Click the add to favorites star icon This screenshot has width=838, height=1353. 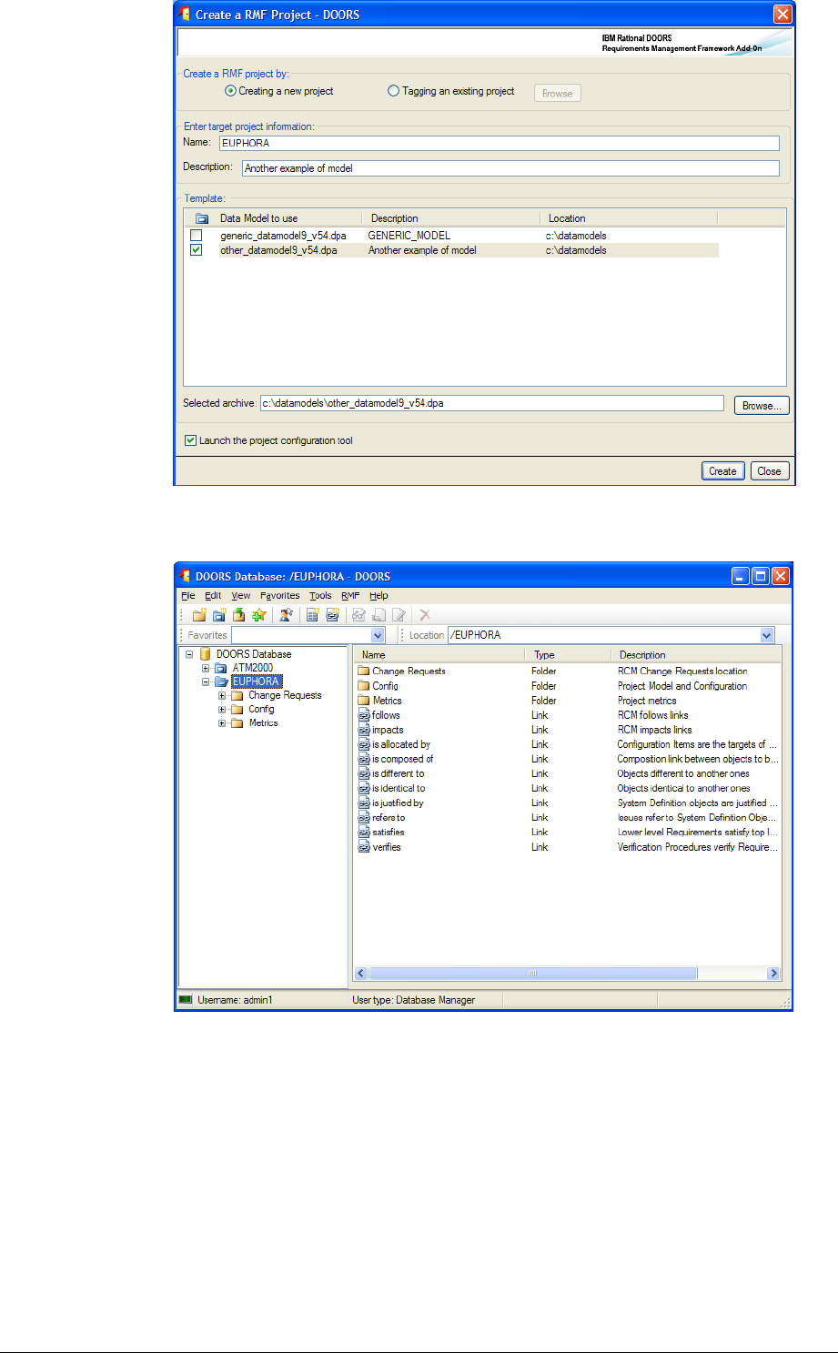click(258, 615)
